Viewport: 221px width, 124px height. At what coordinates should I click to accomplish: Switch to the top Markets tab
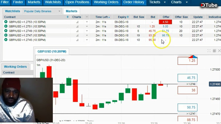click(34, 2)
